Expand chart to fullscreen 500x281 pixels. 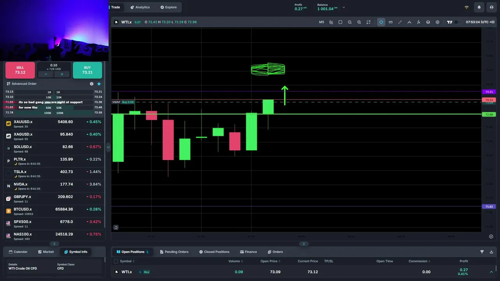(368, 22)
